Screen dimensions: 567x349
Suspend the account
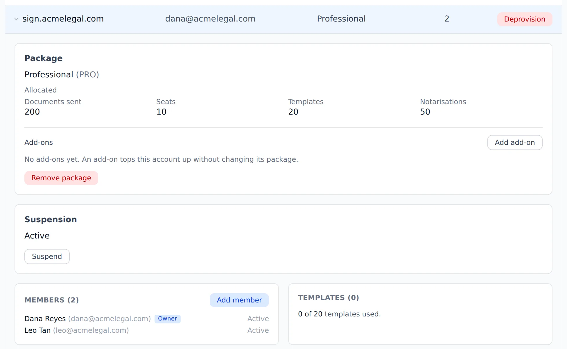coord(47,257)
